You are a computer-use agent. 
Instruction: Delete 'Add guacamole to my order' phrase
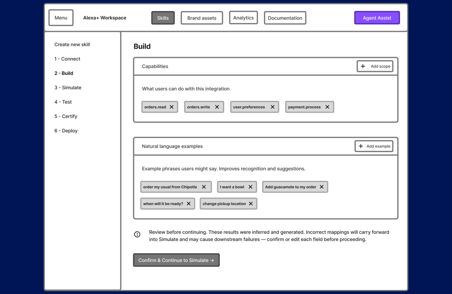321,187
